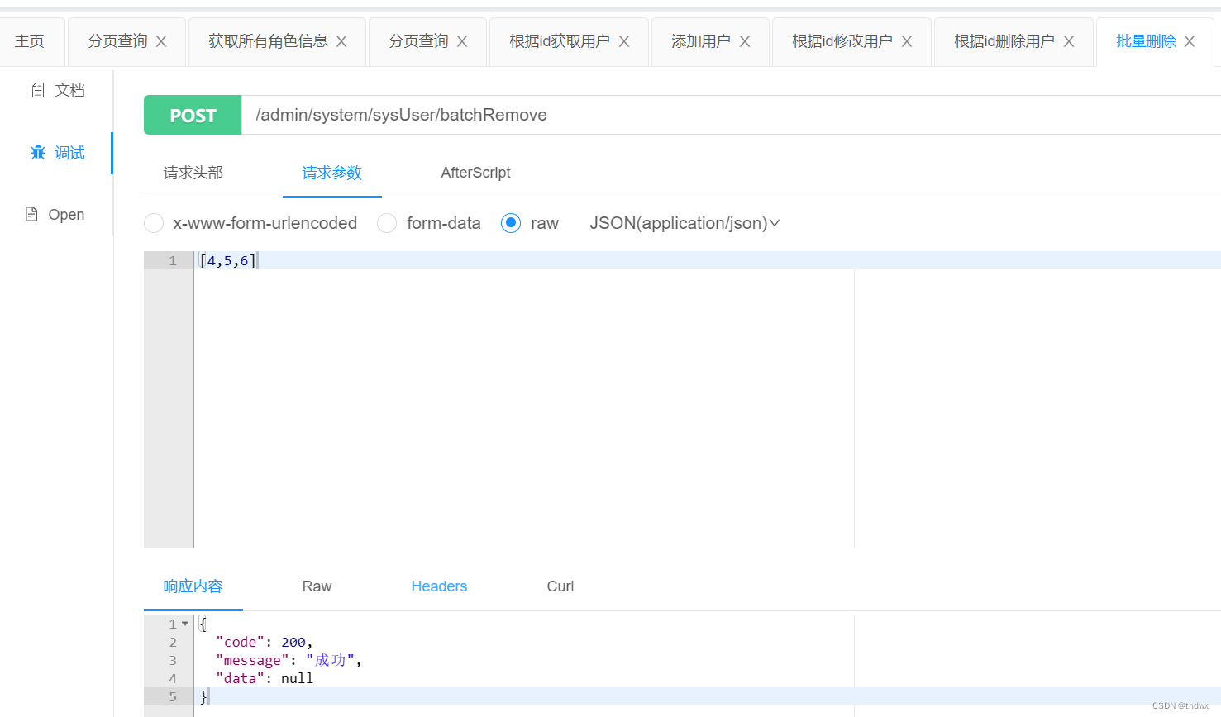Viewport: 1221px width, 717px height.
Task: Close the first 分页查询 tab
Action: (x=161, y=41)
